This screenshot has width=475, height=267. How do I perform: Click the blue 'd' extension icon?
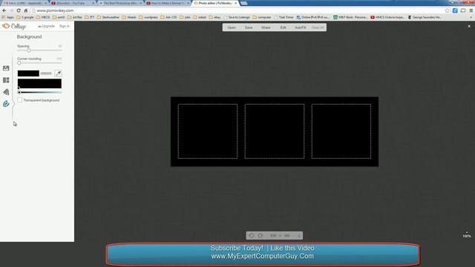tap(455, 10)
